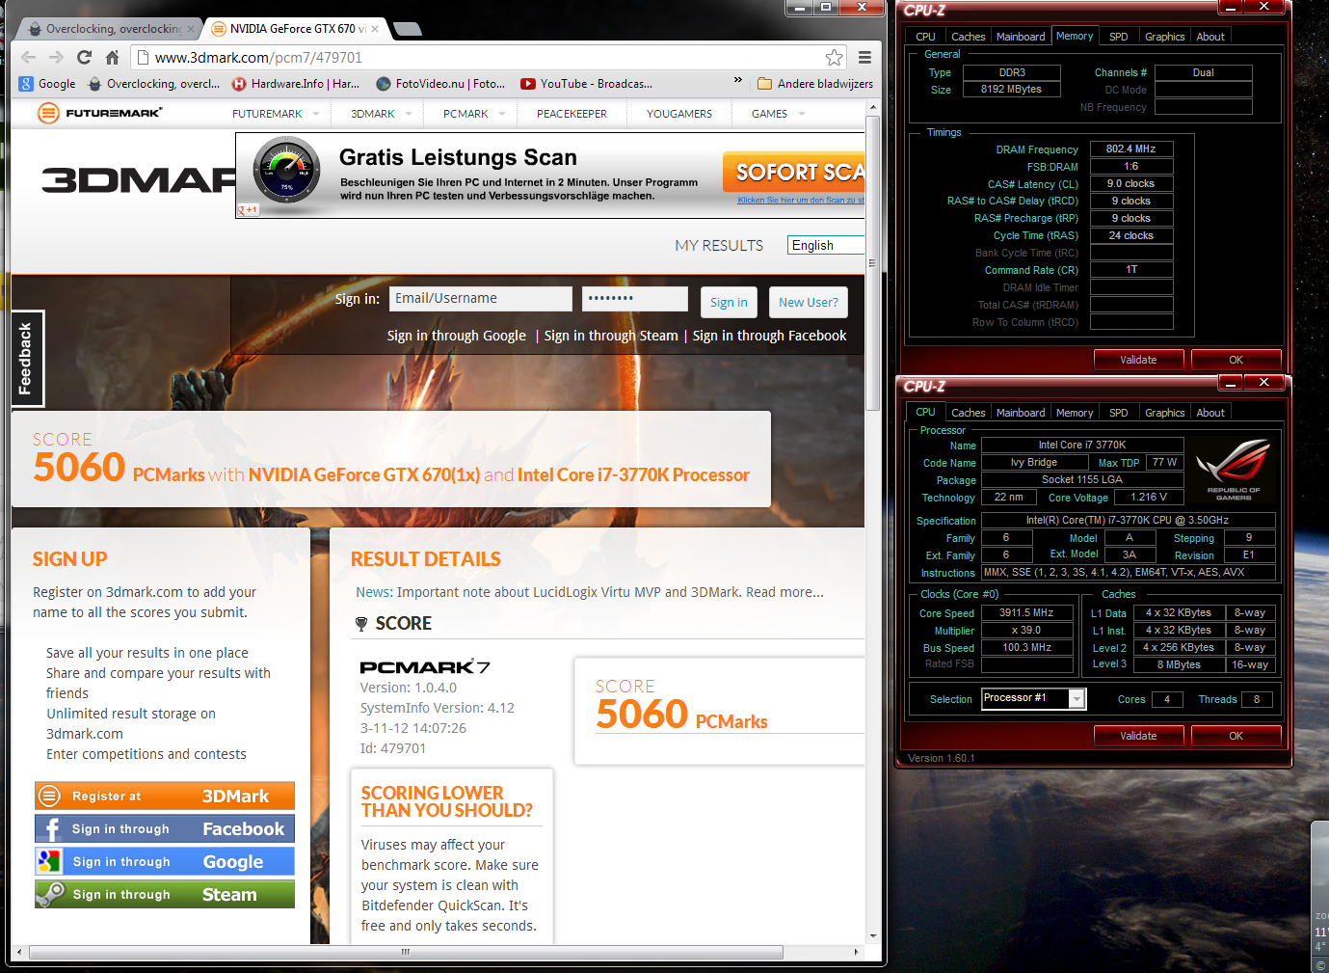This screenshot has height=973, width=1329.
Task: Open the Feedback side tab
Action: pyautogui.click(x=26, y=359)
